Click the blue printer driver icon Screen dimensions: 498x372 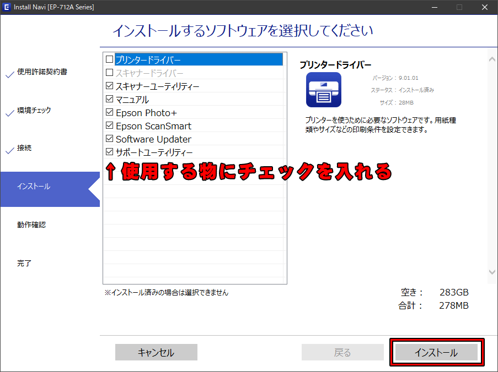coord(323,90)
